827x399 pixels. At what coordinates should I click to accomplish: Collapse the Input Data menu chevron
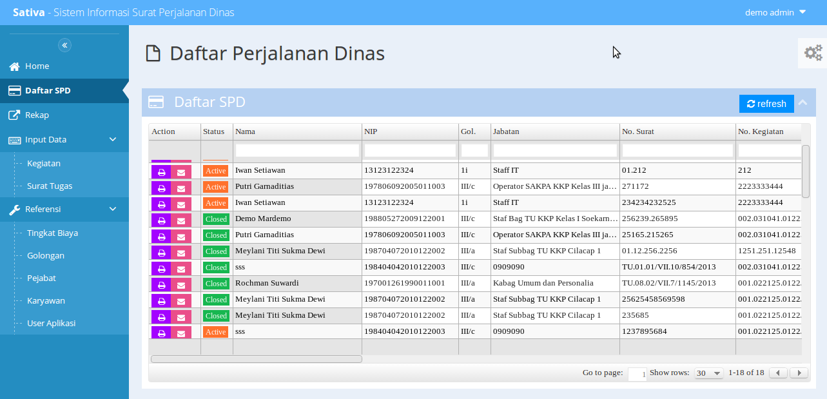tap(113, 140)
